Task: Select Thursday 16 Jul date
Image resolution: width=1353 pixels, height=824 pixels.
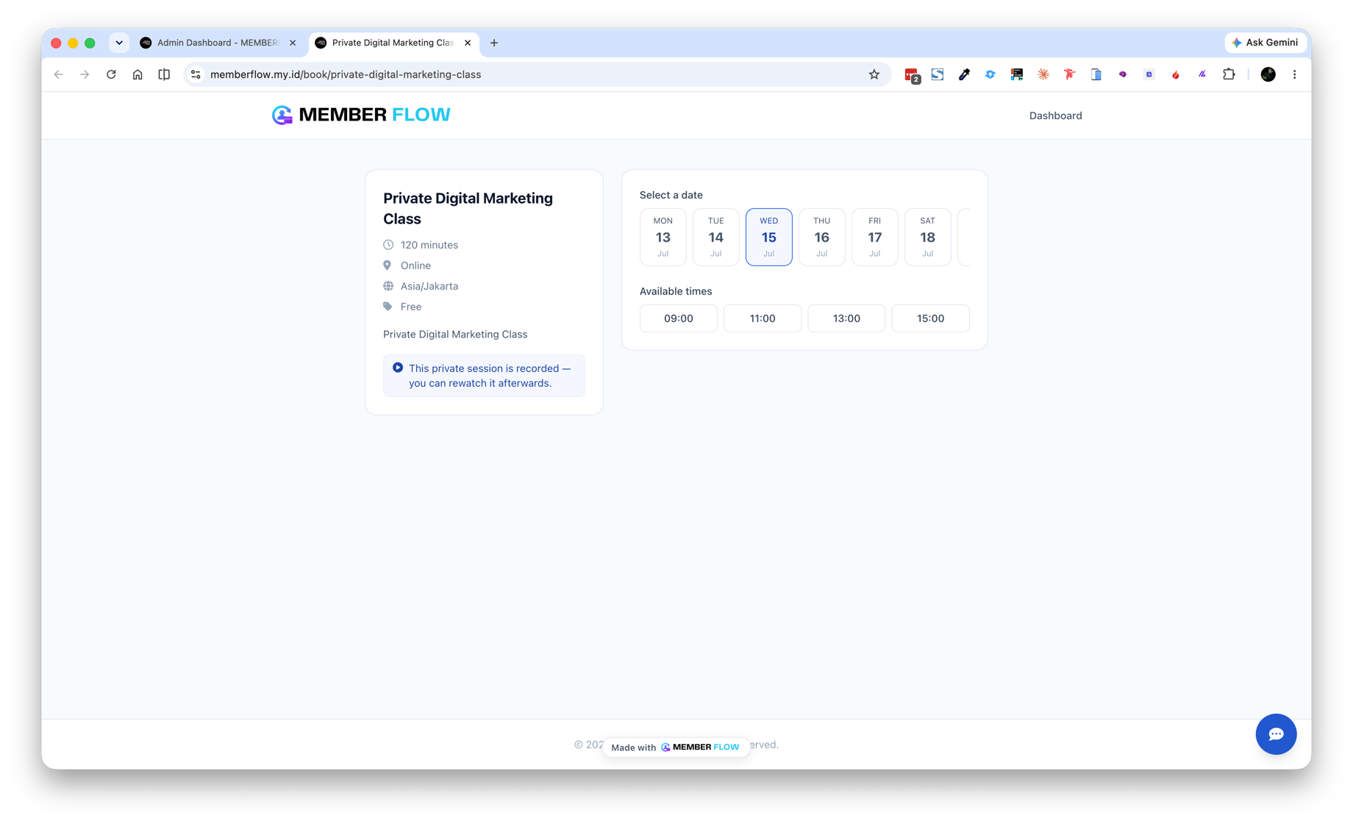Action: (x=821, y=237)
